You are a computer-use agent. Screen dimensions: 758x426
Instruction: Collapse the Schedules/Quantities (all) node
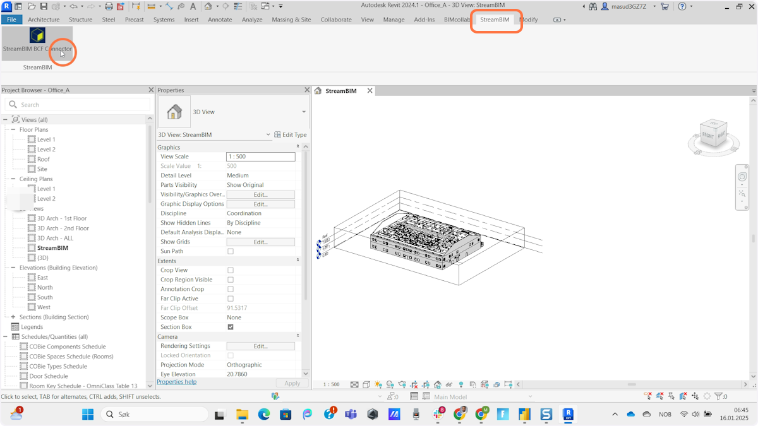(x=5, y=336)
